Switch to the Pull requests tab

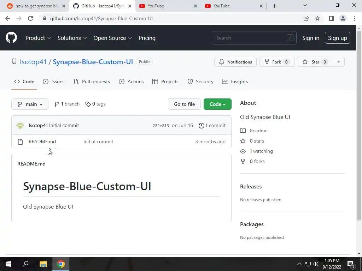(92, 82)
